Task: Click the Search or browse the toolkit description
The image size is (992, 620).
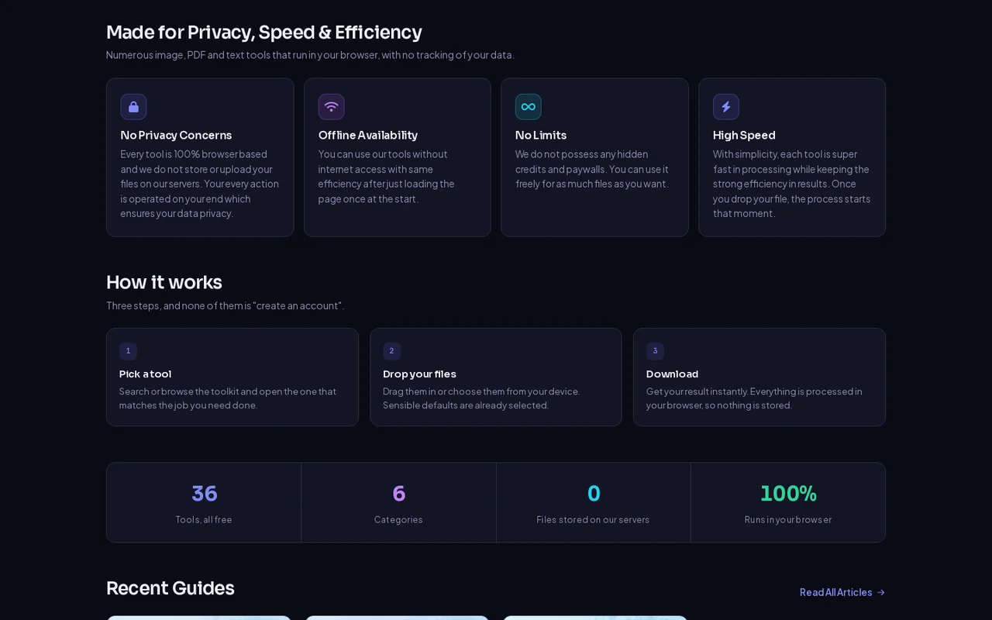Action: click(228, 398)
